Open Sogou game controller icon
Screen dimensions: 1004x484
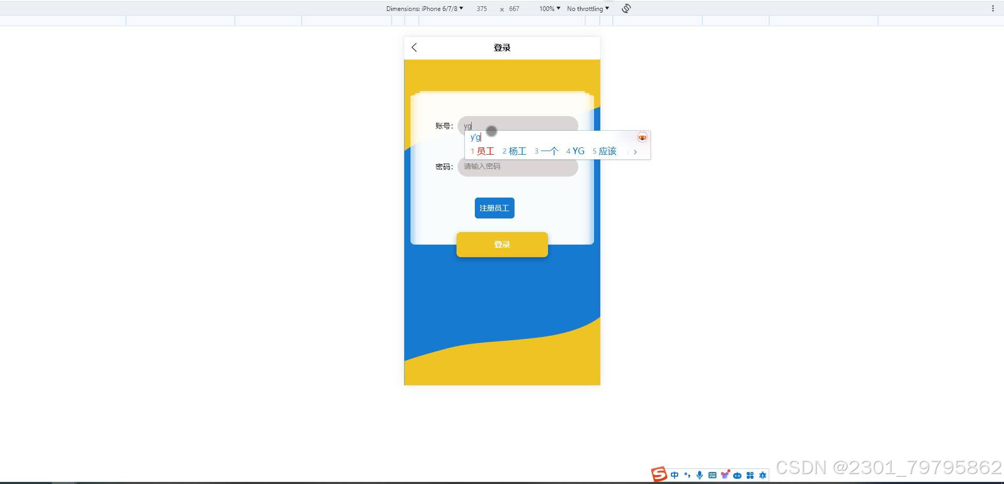[x=737, y=476]
